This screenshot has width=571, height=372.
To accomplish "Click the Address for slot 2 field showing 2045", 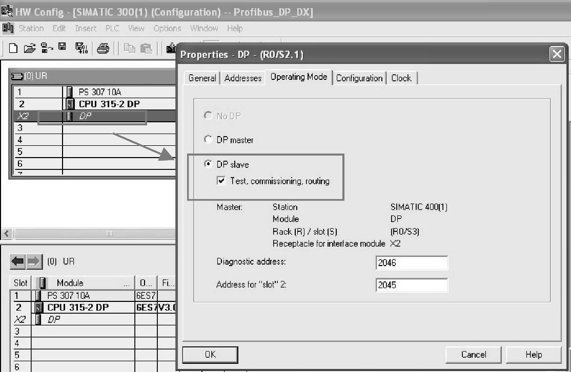I will [x=412, y=285].
